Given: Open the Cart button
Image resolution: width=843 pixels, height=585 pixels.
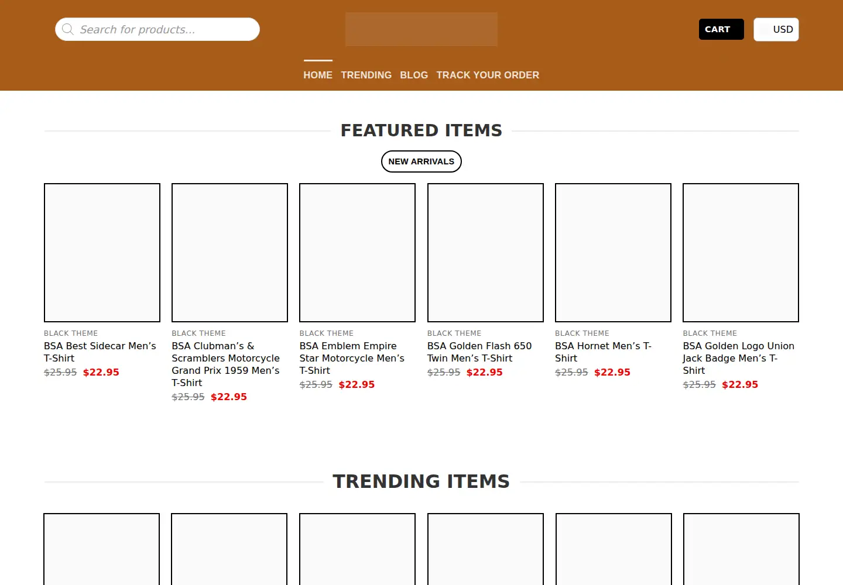Looking at the screenshot, I should click(x=721, y=29).
